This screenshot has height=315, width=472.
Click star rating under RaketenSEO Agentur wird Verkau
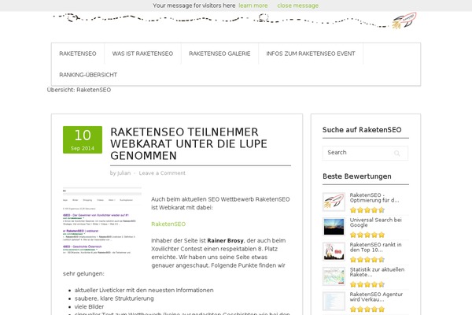point(367,309)
